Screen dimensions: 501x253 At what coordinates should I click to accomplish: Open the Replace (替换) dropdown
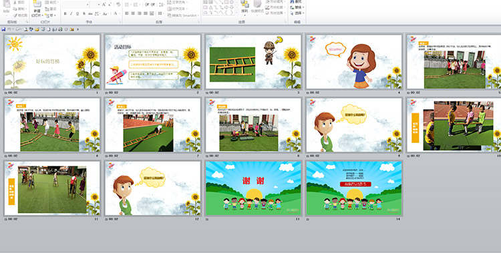coord(297,7)
